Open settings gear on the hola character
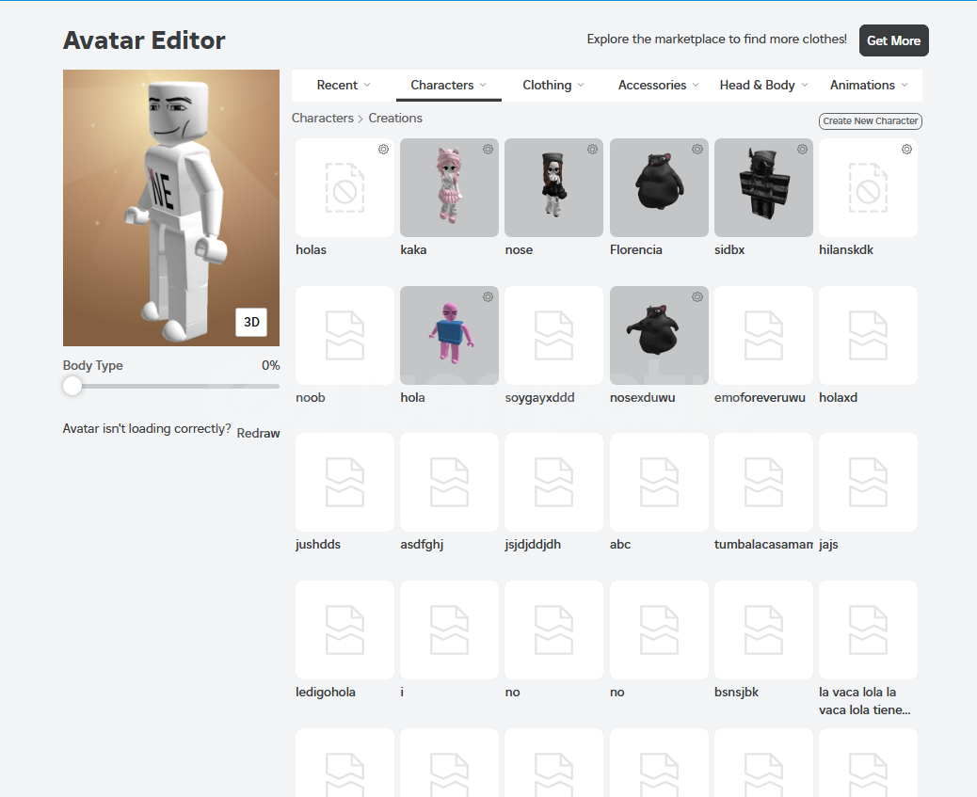Image resolution: width=977 pixels, height=797 pixels. point(488,296)
